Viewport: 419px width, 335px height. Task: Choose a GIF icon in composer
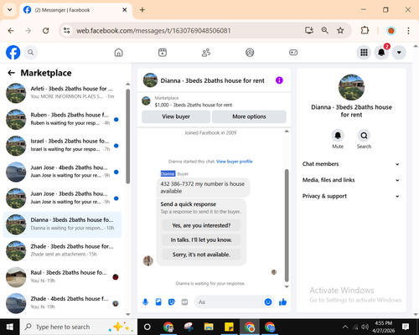point(184,301)
